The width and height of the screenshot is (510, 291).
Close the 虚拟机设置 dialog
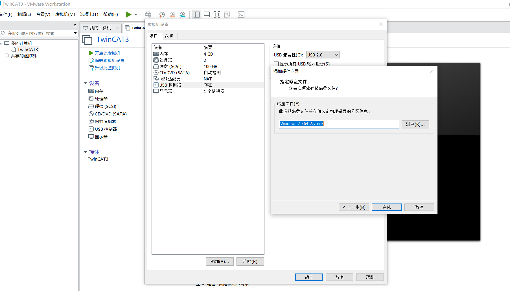point(381,24)
